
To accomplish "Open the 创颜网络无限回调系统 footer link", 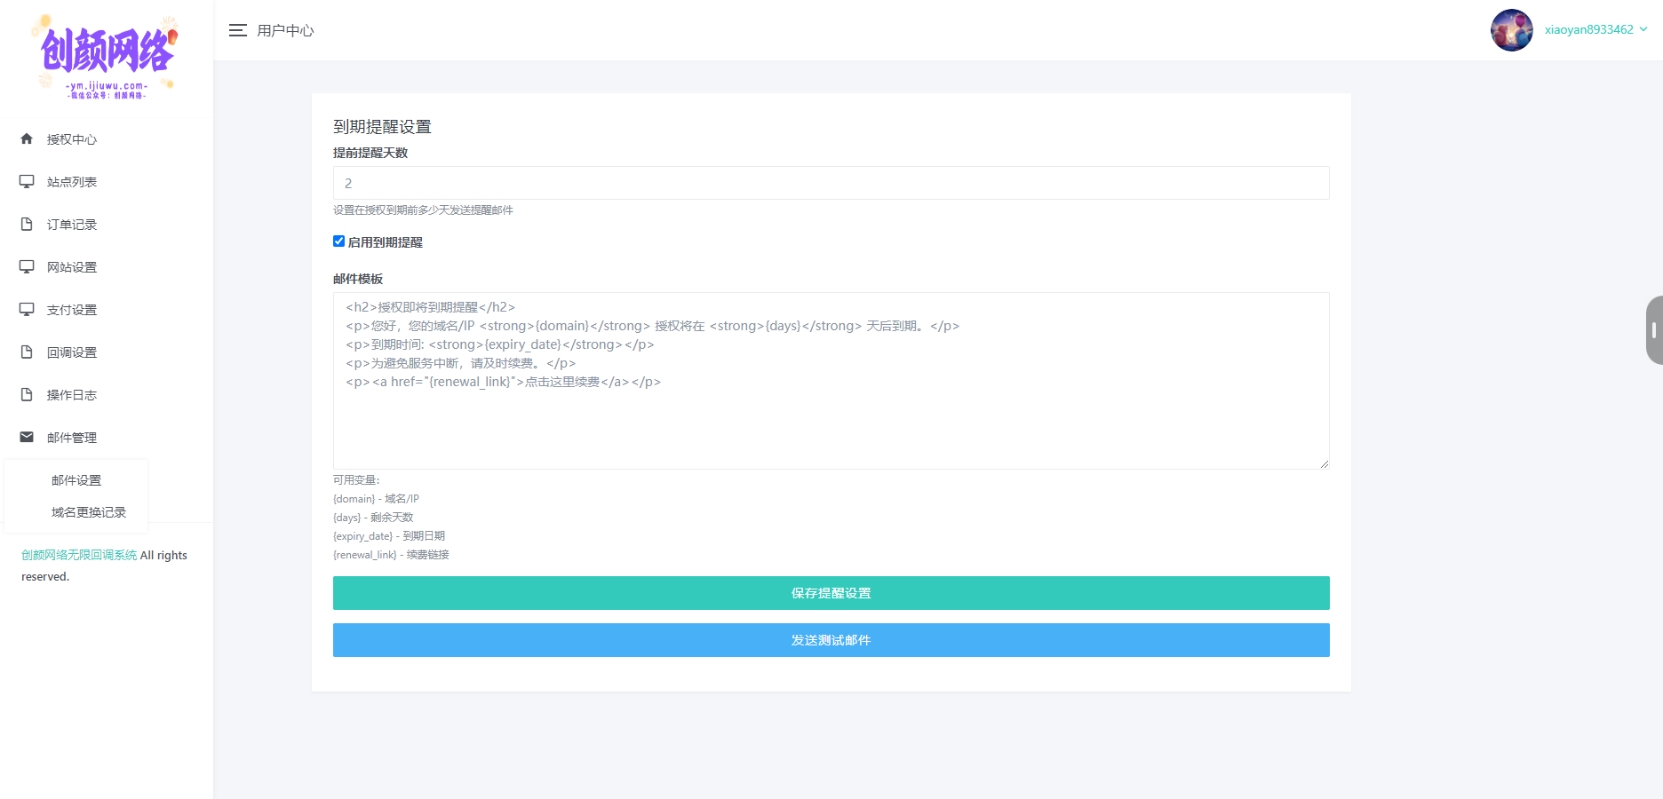I will click(79, 555).
